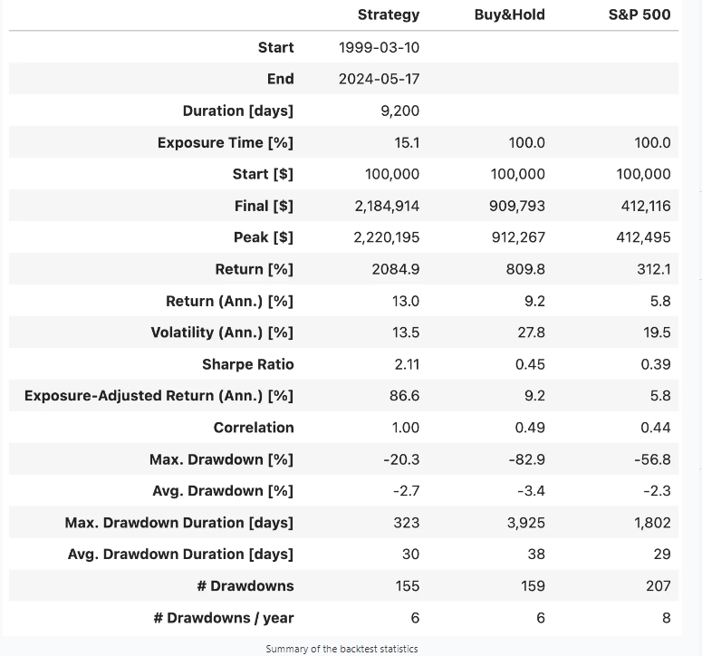
Task: Click the Max. Drawdown Duration [days] label
Action: [179, 523]
